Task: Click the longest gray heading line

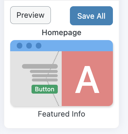Action: pos(40,66)
